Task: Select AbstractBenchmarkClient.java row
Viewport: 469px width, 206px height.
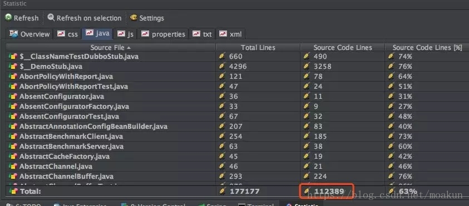Action: (238, 137)
